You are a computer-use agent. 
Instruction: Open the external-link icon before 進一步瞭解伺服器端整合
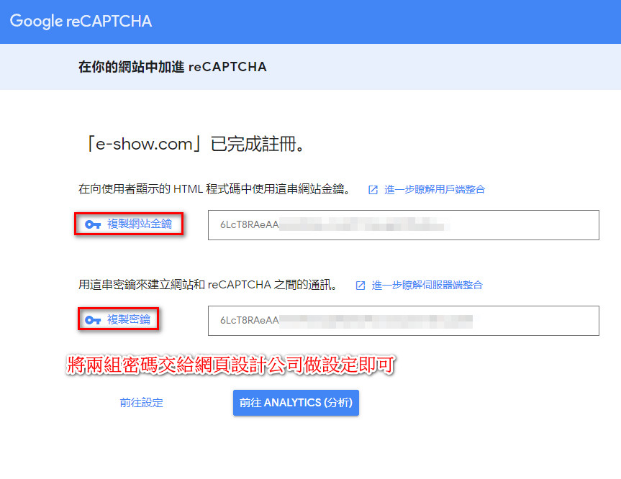point(361,286)
